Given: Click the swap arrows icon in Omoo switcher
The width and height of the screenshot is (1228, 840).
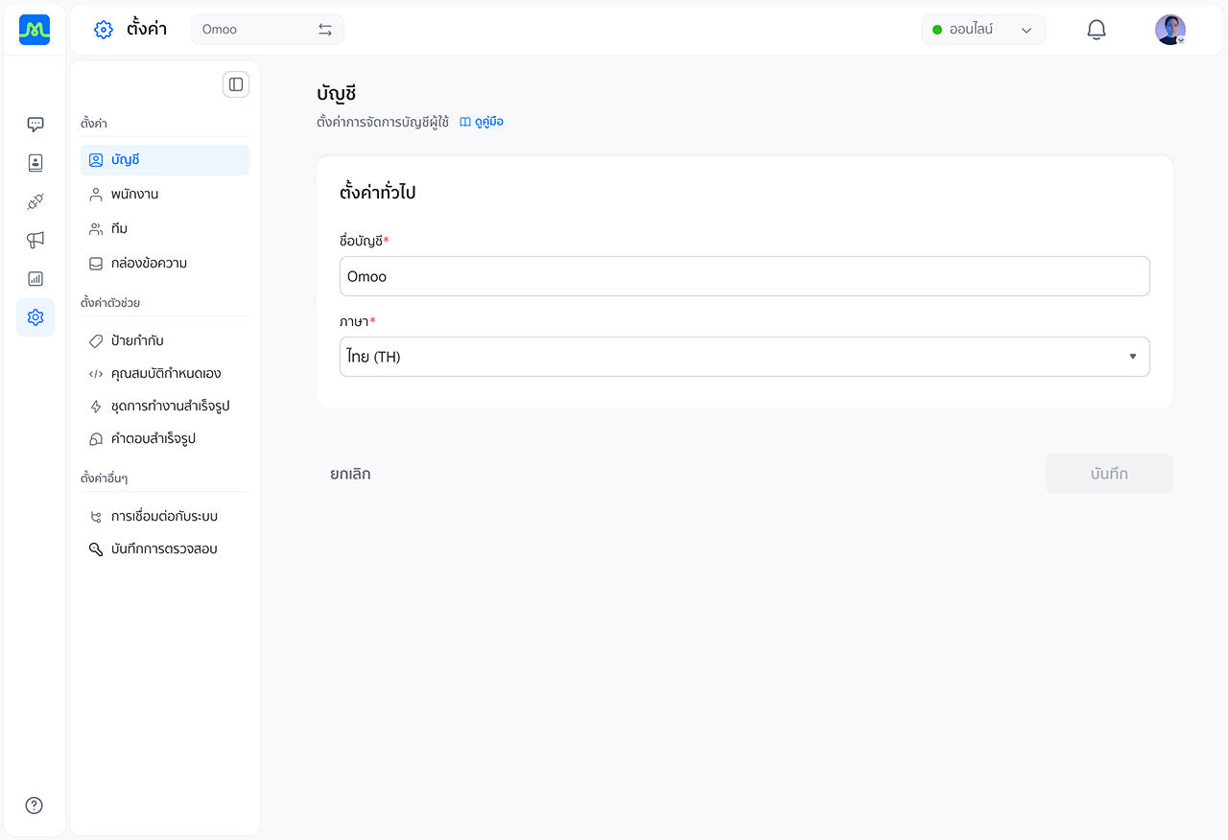Looking at the screenshot, I should click(325, 30).
